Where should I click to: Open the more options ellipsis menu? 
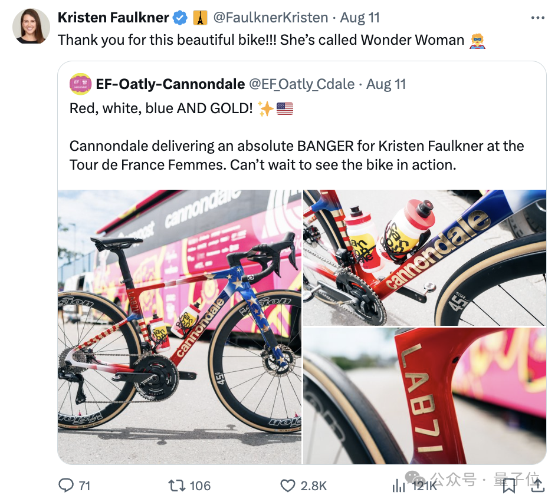(537, 18)
